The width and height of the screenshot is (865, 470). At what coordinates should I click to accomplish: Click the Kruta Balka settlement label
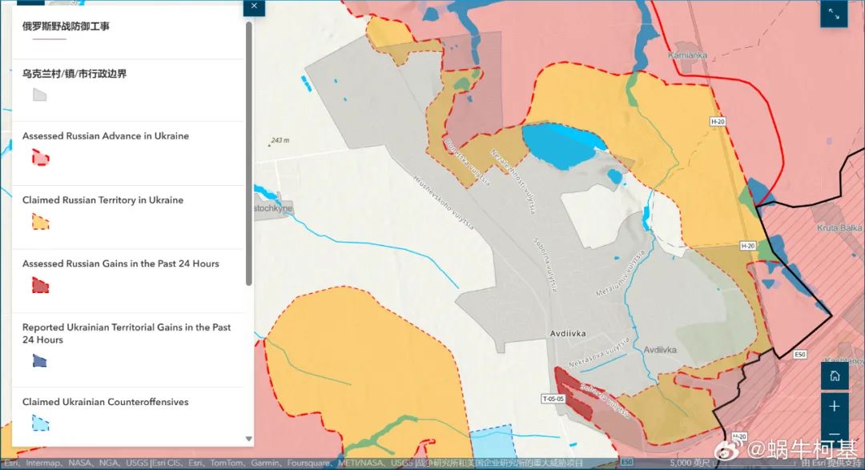(x=839, y=228)
